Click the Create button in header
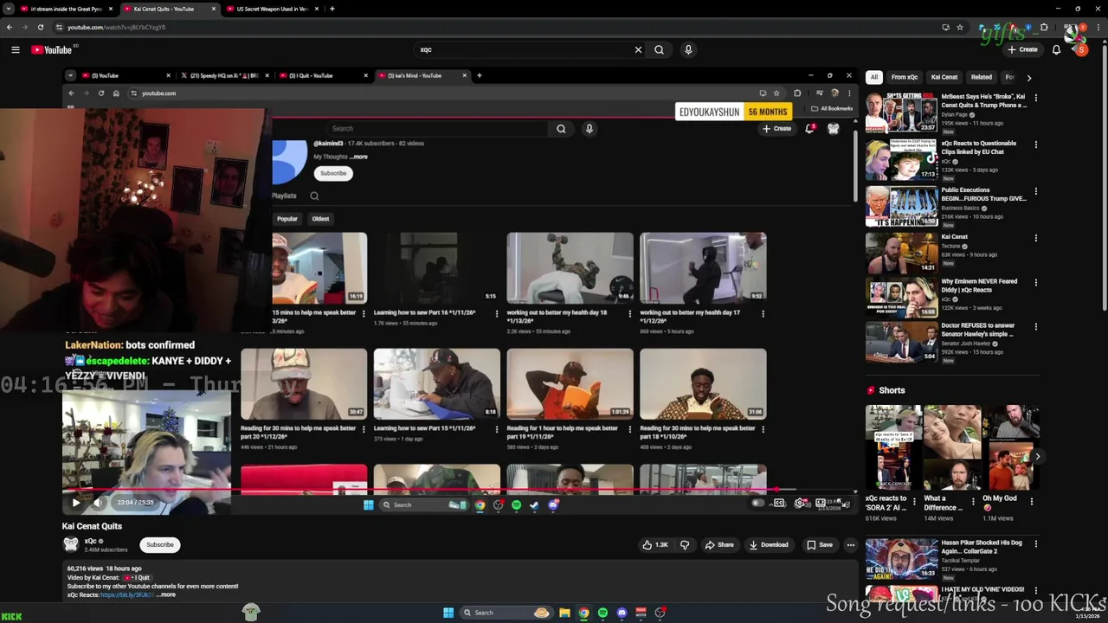The image size is (1108, 623). 1021,49
